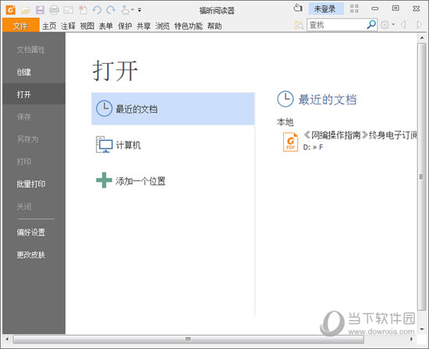
Task: Select the 计算机 computer location
Action: coord(173,145)
